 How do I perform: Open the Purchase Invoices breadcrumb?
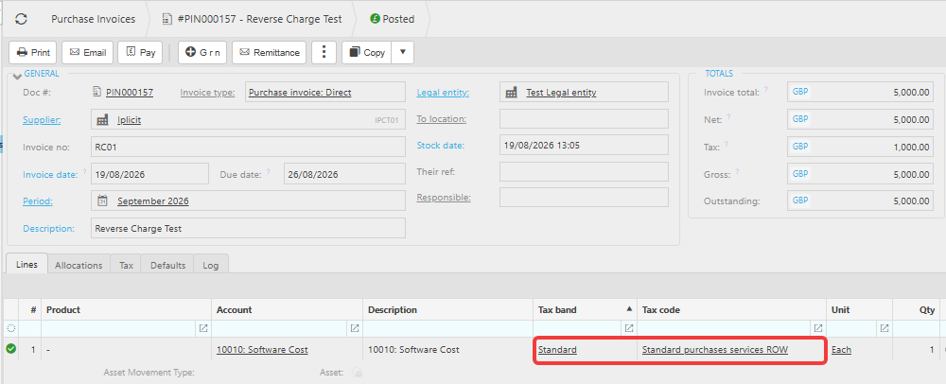[93, 19]
